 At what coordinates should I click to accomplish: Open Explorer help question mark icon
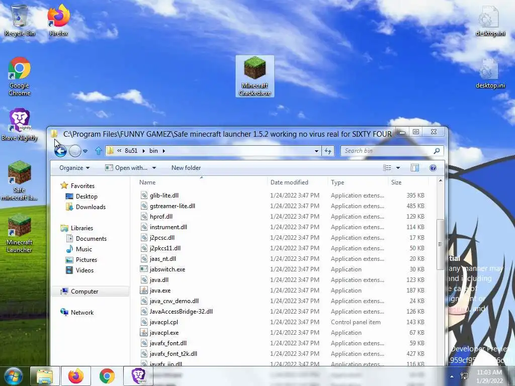pos(433,168)
